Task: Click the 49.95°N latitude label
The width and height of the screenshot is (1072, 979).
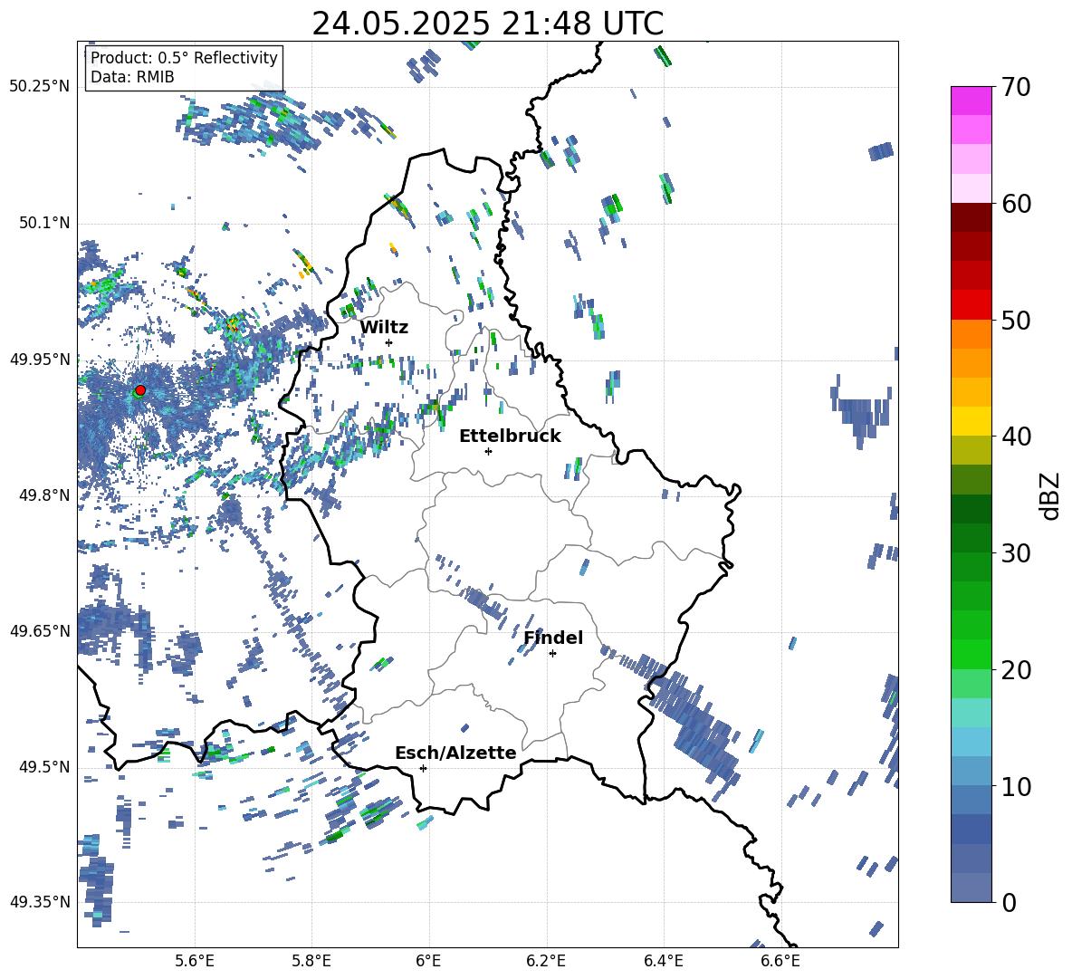Action: click(40, 359)
